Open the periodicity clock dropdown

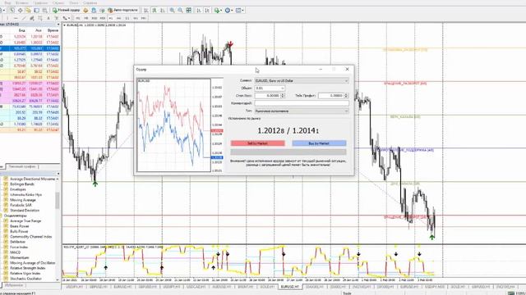point(228,11)
